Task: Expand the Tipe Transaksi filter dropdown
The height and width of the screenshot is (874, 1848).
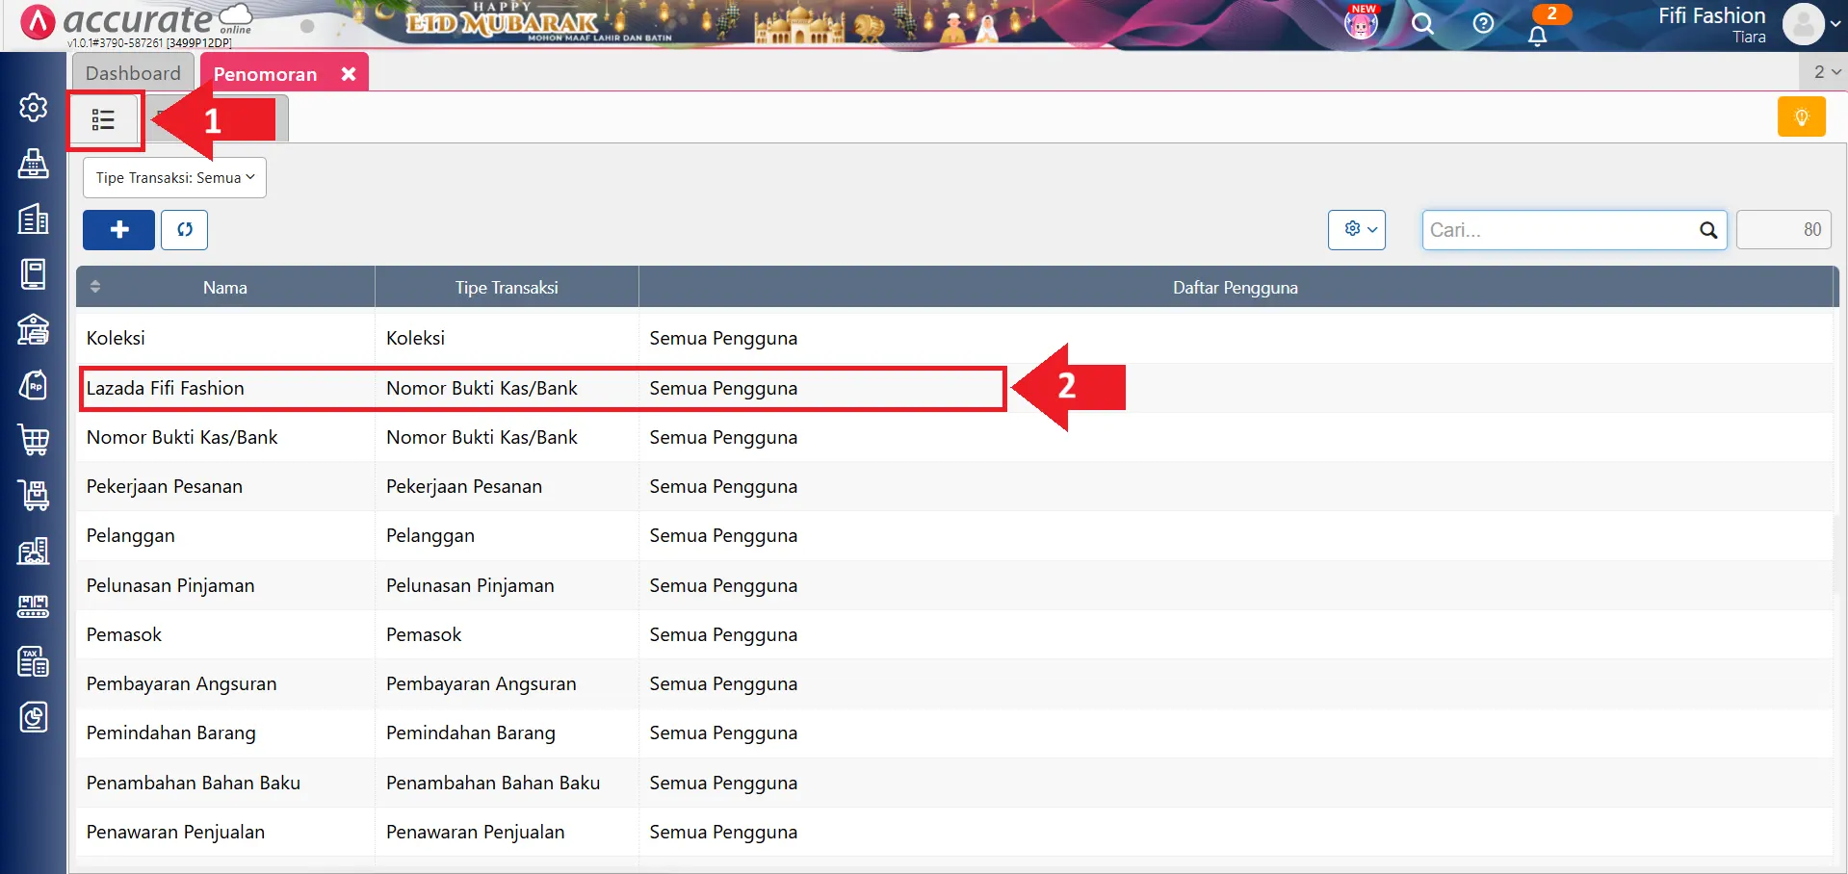Action: point(174,178)
